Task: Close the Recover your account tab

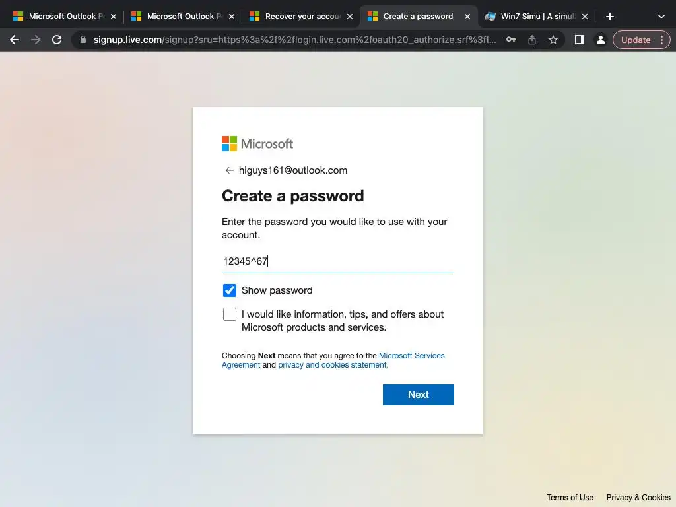Action: coord(350,17)
